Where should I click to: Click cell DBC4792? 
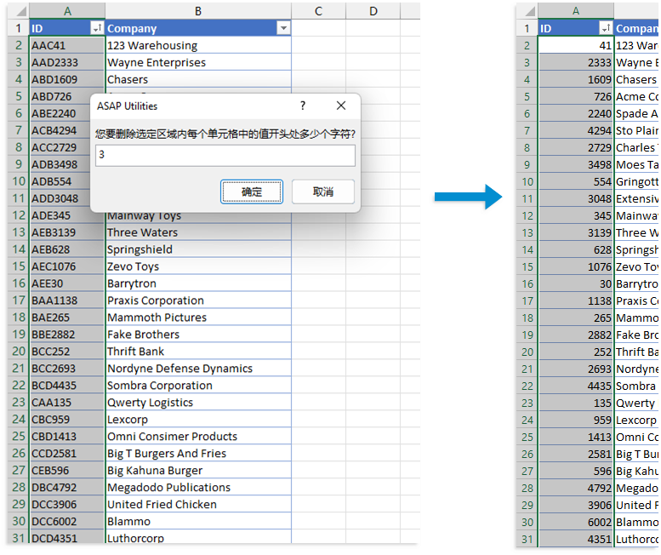pyautogui.click(x=67, y=487)
